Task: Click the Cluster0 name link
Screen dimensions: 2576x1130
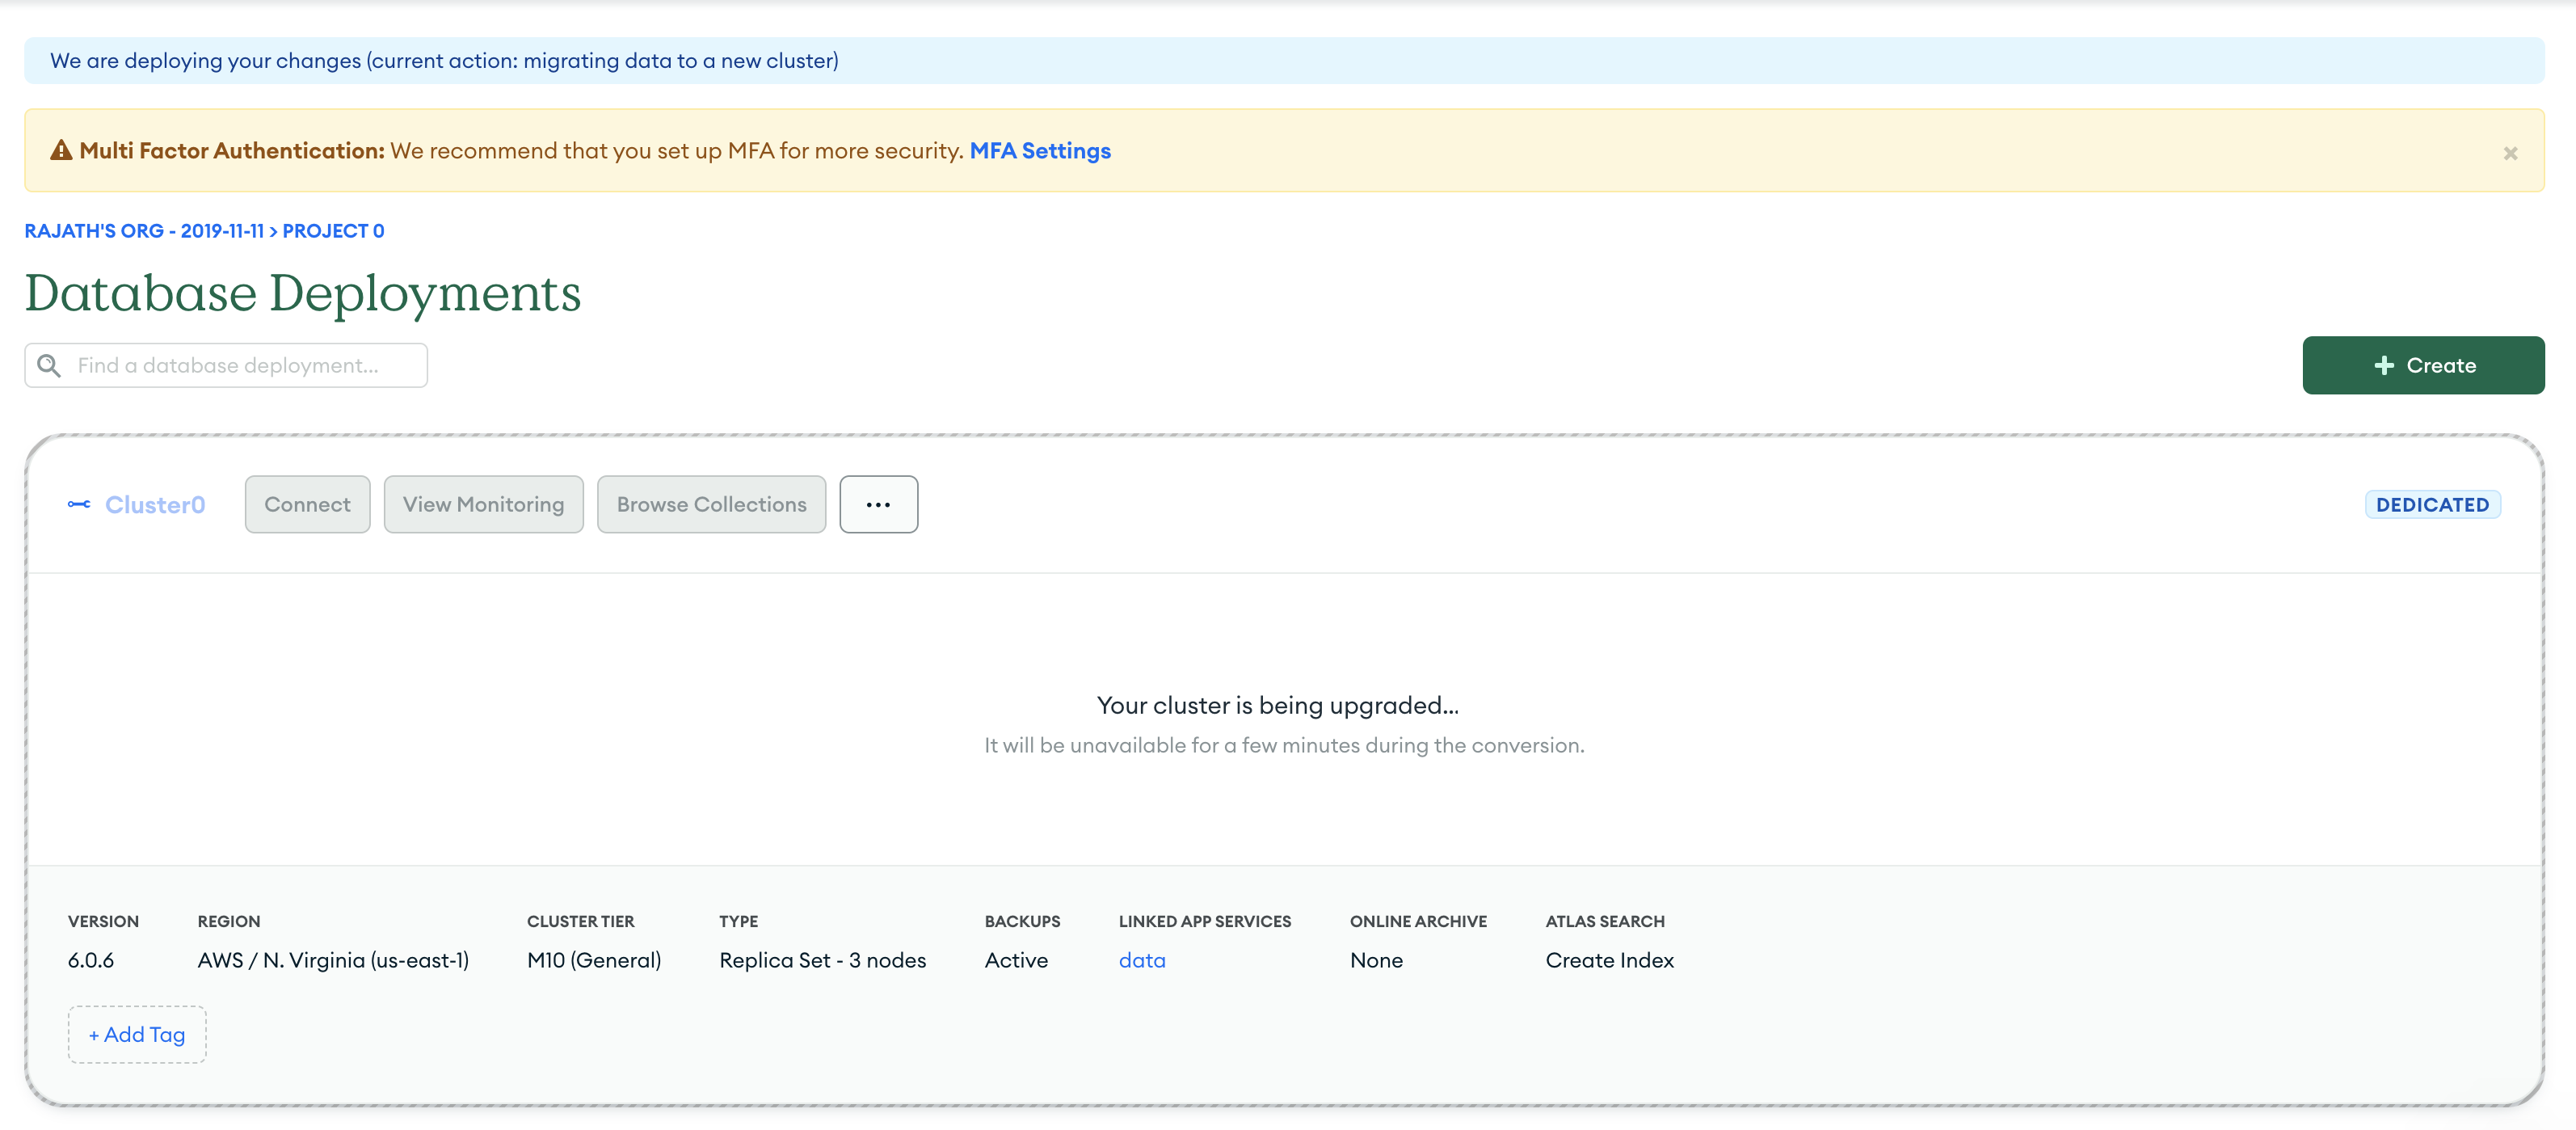Action: point(155,504)
